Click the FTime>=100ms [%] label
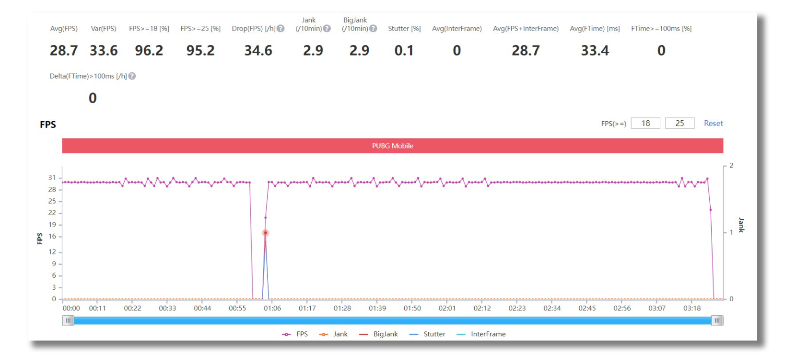The width and height of the screenshot is (785, 353). 661,29
